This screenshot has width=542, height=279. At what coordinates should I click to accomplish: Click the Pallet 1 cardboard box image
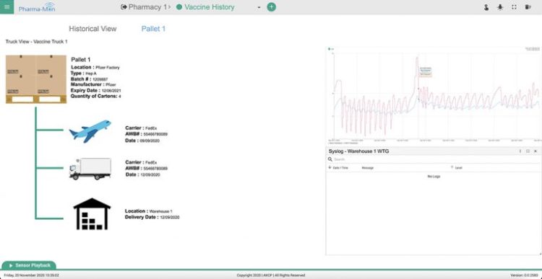click(x=36, y=79)
